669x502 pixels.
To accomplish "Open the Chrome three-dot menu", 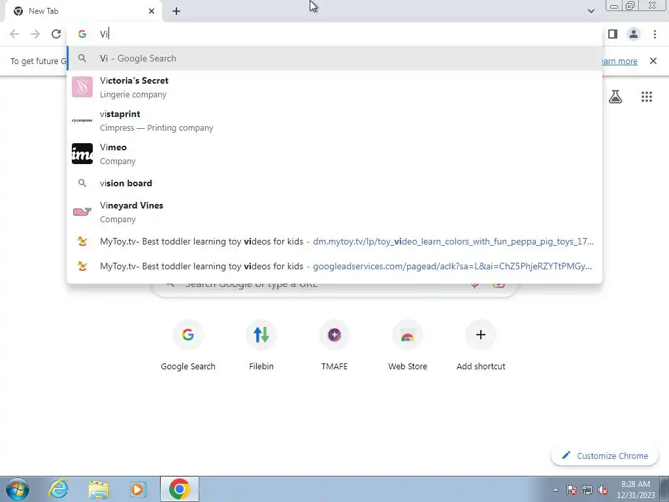I will click(655, 34).
